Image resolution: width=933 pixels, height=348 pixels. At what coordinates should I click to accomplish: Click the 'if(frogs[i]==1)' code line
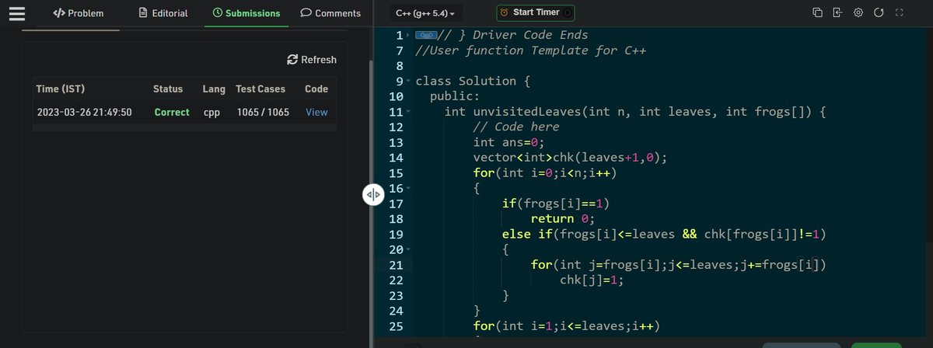[x=555, y=204]
